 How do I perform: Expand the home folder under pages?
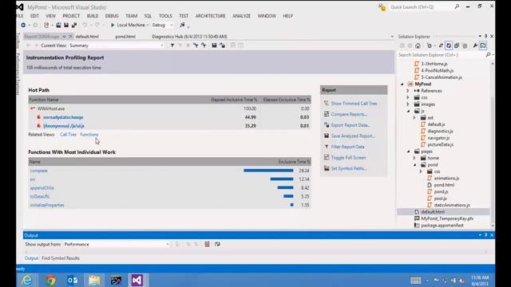(414, 158)
